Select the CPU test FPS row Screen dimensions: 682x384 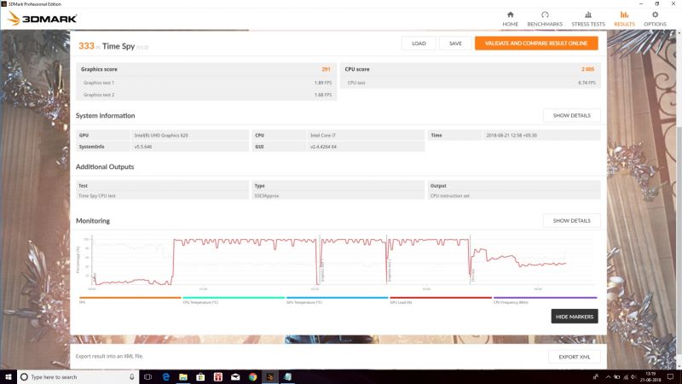(471, 83)
